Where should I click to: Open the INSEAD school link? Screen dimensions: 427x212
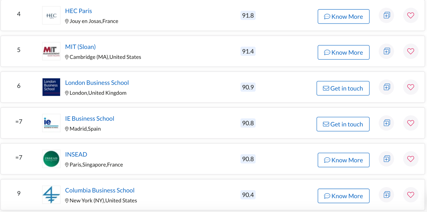76,155
